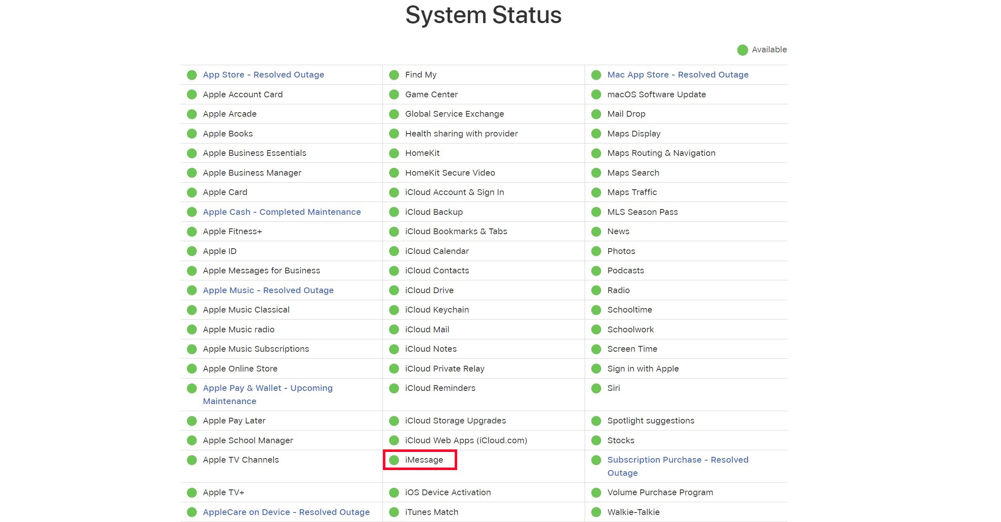The width and height of the screenshot is (1001, 522).
Task: Click the status dot beside Walkie-Talkie
Action: [x=596, y=512]
